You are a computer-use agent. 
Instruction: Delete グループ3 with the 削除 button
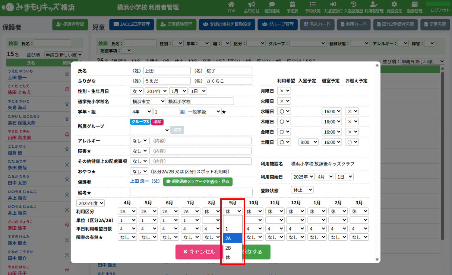coord(157,122)
